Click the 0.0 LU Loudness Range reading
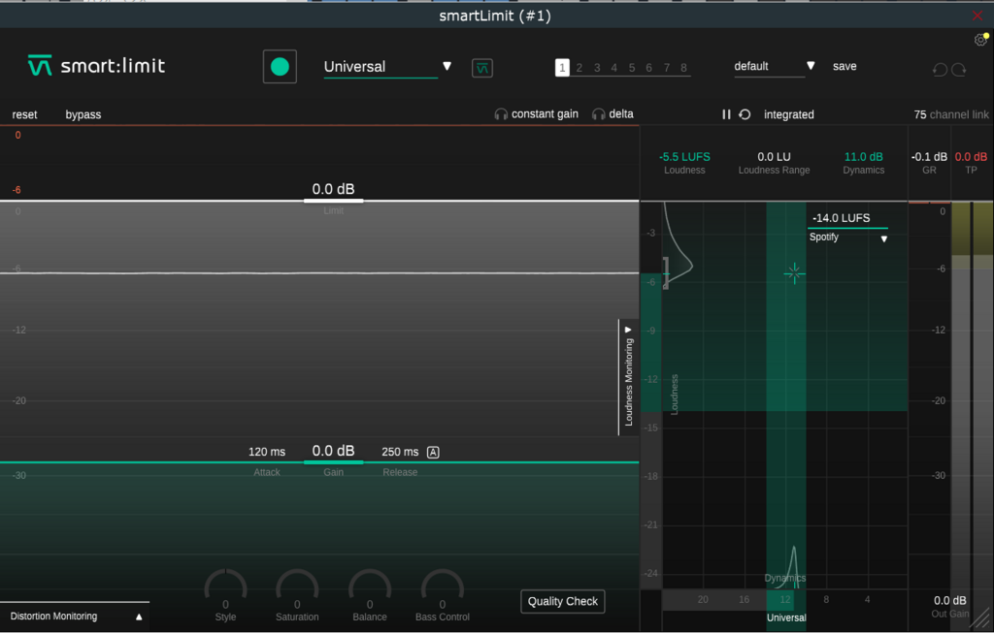 774,156
